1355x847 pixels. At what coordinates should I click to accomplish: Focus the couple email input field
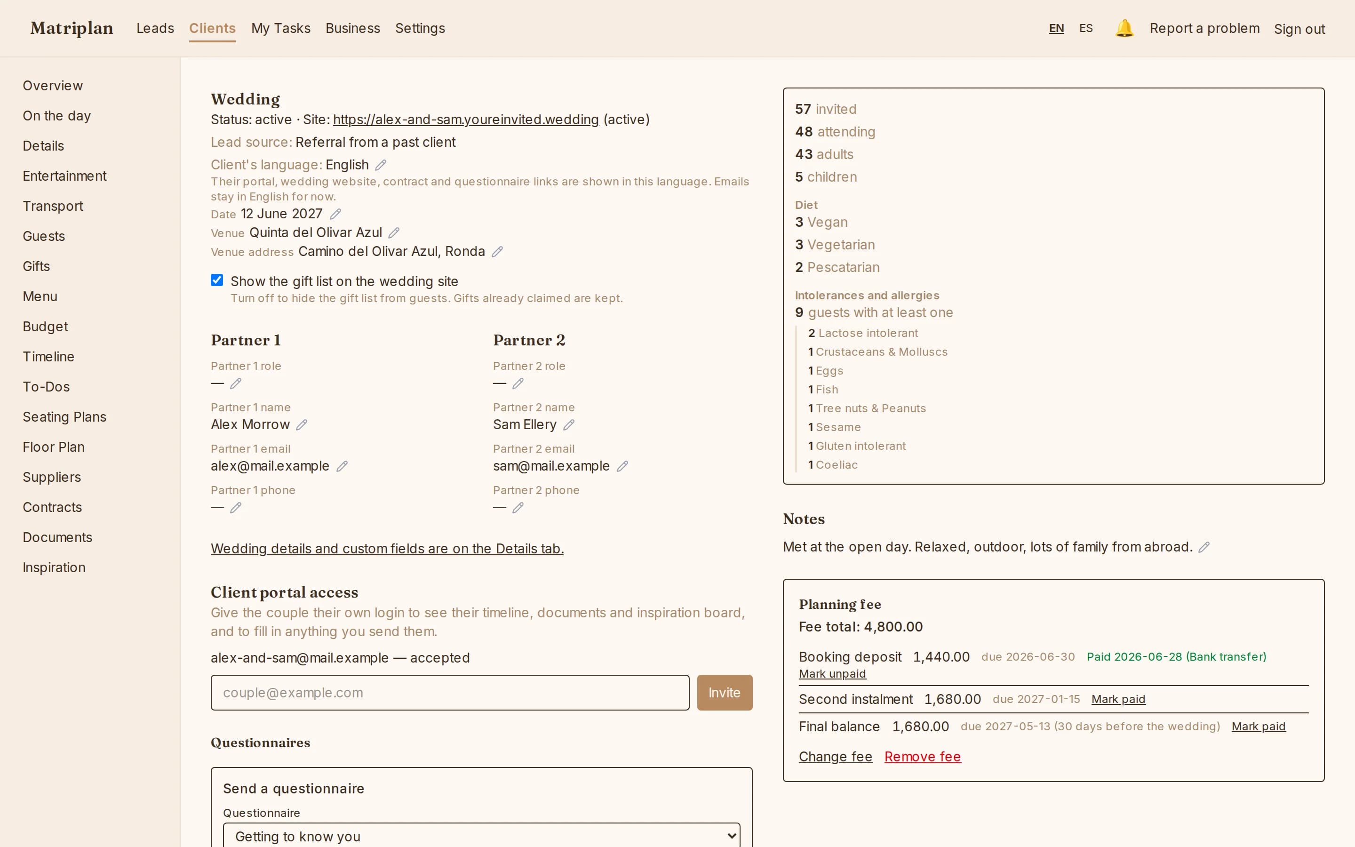tap(450, 692)
